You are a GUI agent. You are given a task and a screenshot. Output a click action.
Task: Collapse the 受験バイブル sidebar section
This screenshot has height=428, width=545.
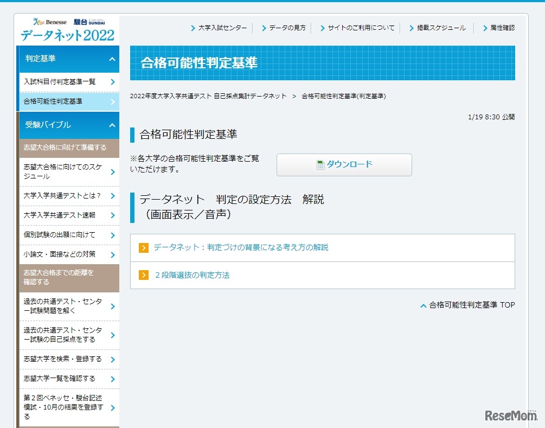(x=112, y=126)
